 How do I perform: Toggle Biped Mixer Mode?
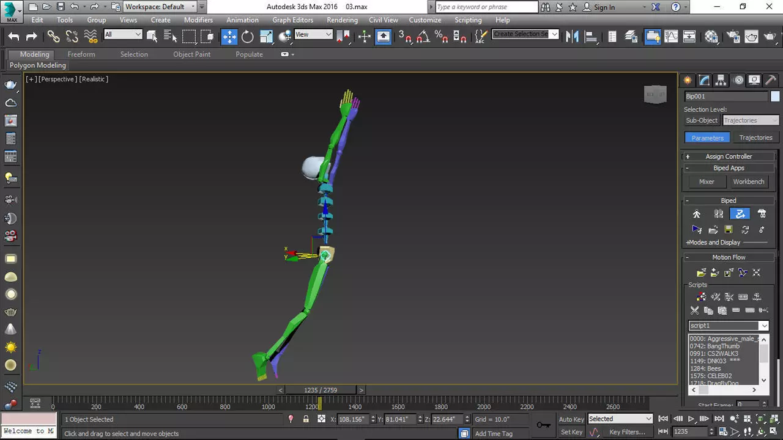pos(762,214)
